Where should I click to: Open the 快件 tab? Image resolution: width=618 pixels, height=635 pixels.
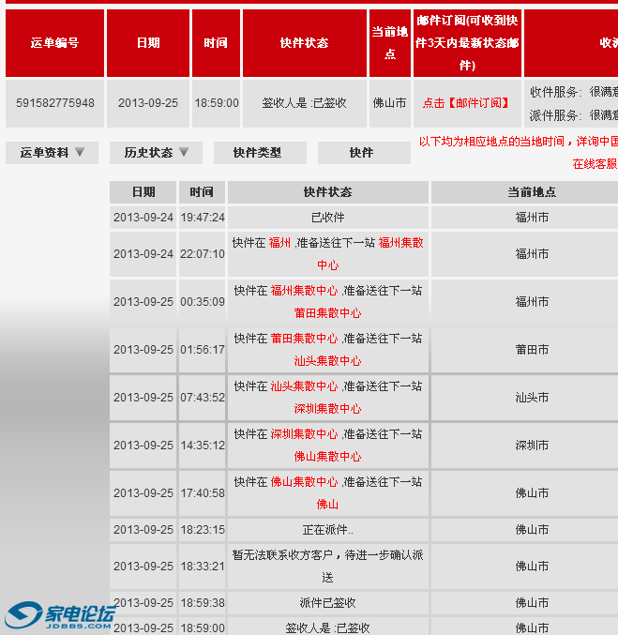361,153
